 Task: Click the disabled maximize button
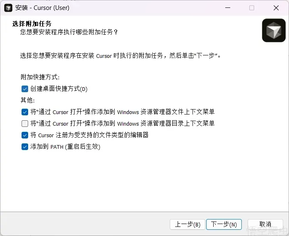[252, 8]
